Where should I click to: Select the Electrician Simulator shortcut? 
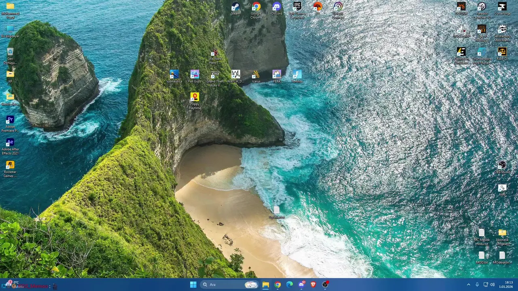[461, 56]
